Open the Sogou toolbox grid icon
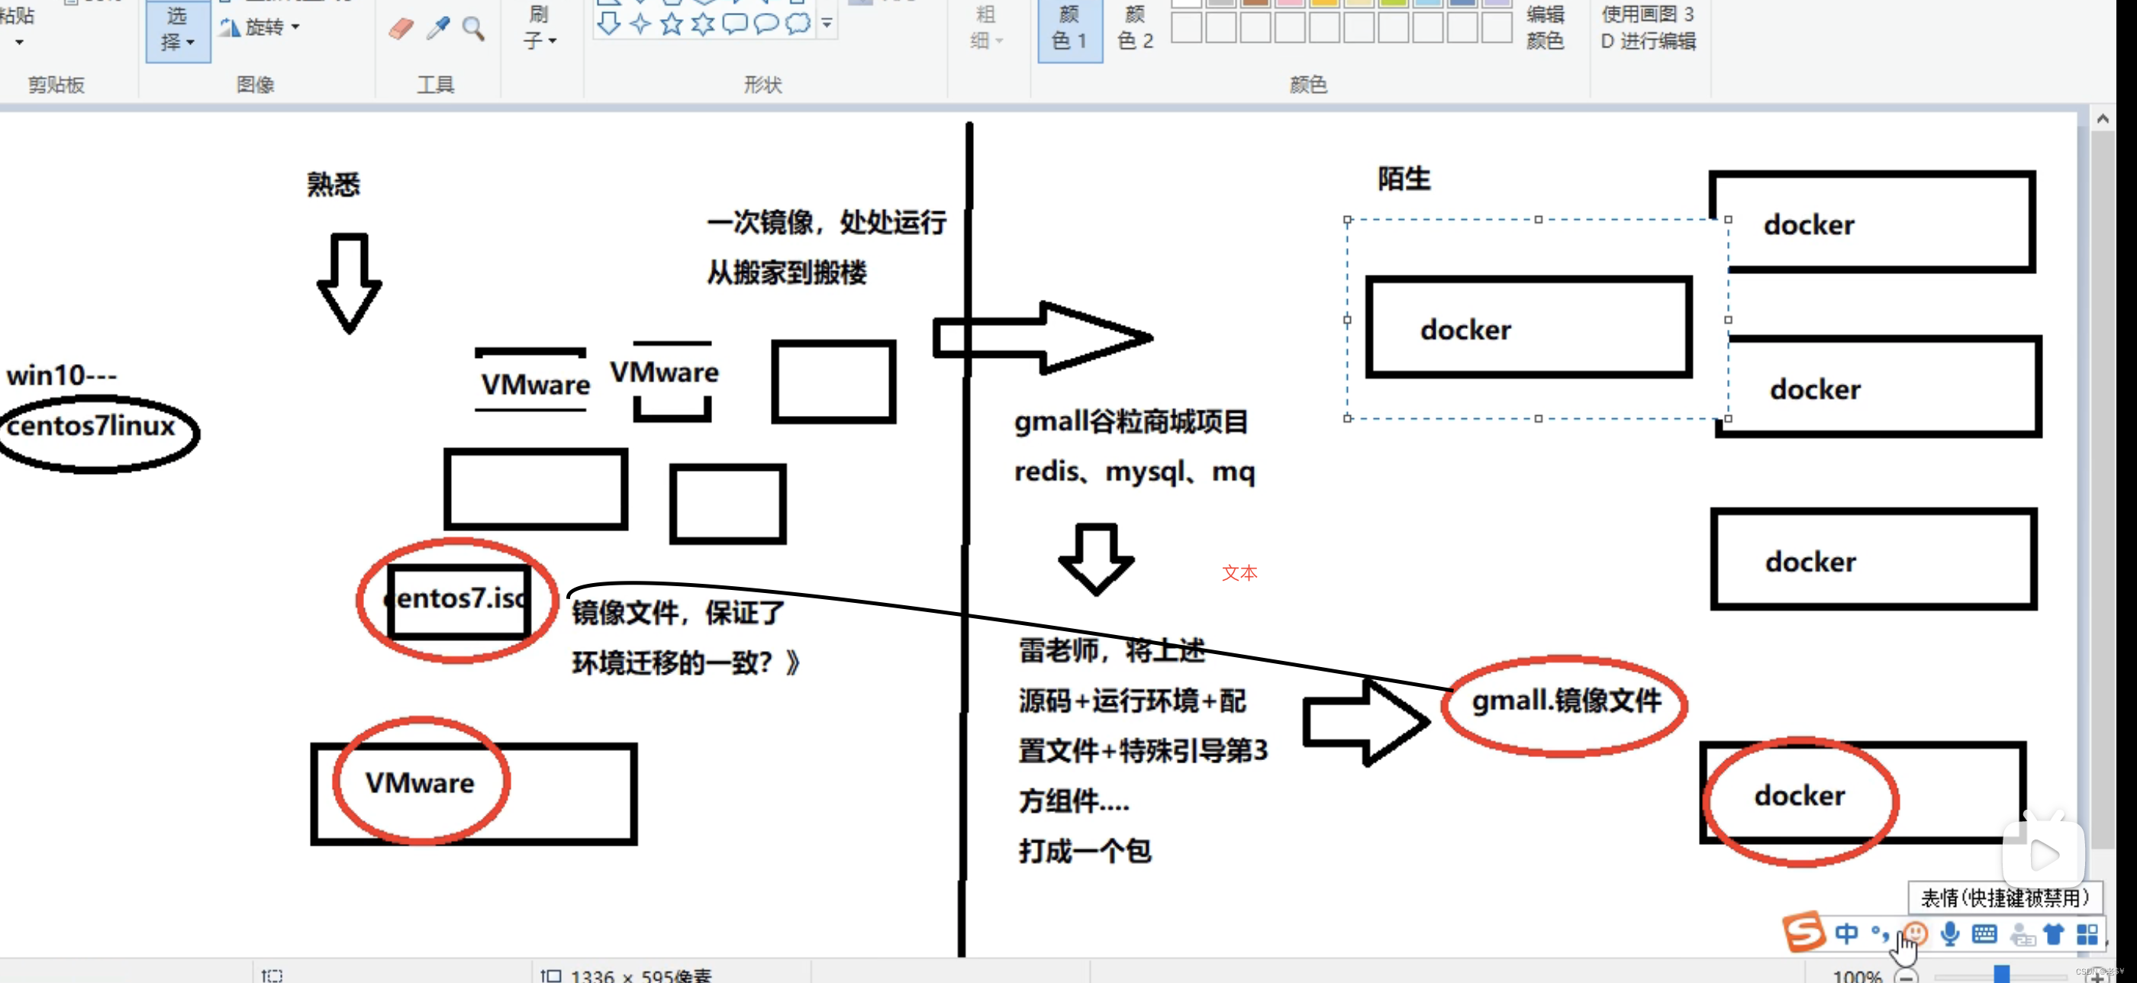The image size is (2137, 983). pyautogui.click(x=2087, y=934)
